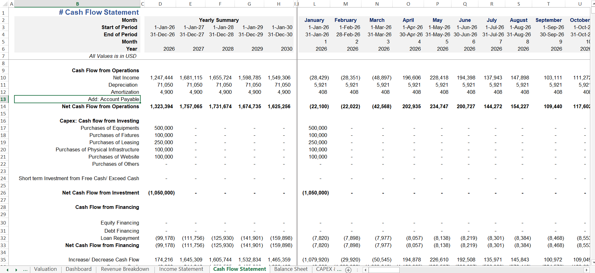Image resolution: width=595 pixels, height=273 pixels.
Task: Click Short term Investment from Free Cash label
Action: coord(79,178)
